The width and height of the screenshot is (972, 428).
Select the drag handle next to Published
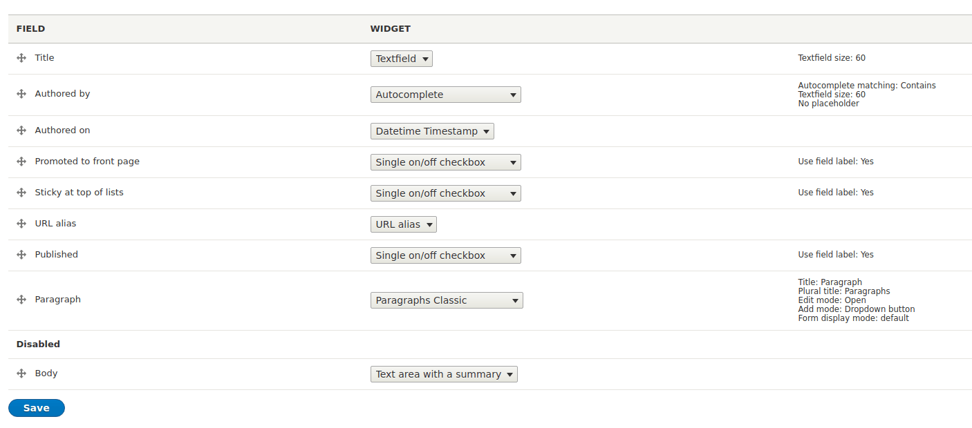click(x=21, y=254)
